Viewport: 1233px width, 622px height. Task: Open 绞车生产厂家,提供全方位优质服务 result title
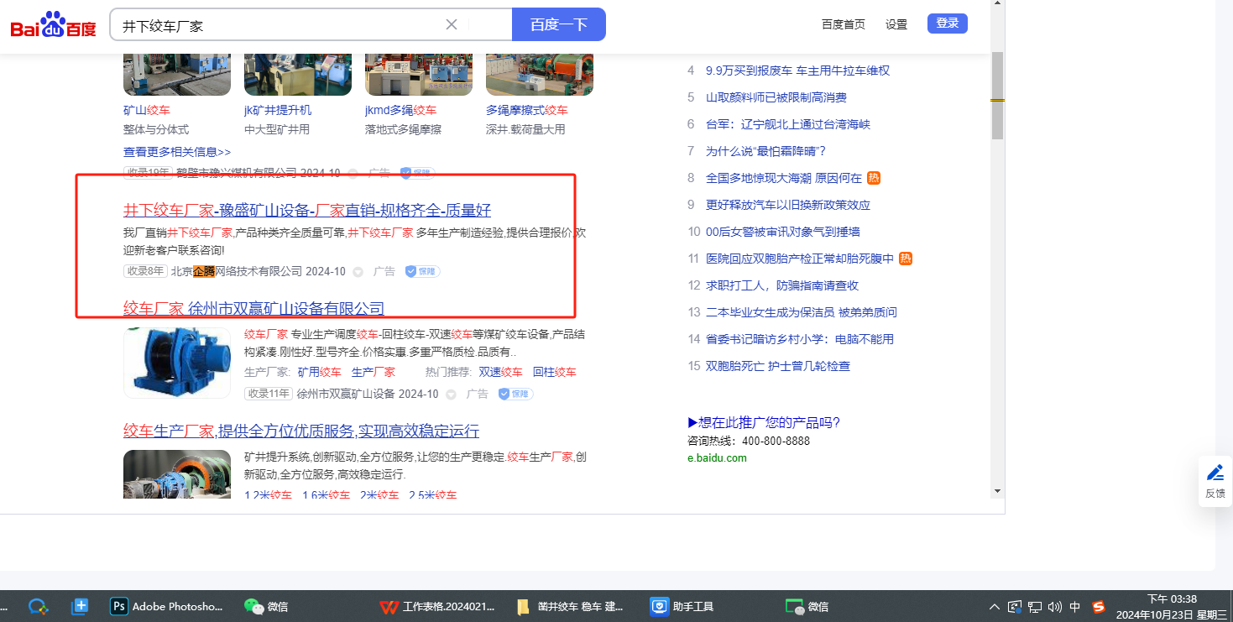click(301, 431)
